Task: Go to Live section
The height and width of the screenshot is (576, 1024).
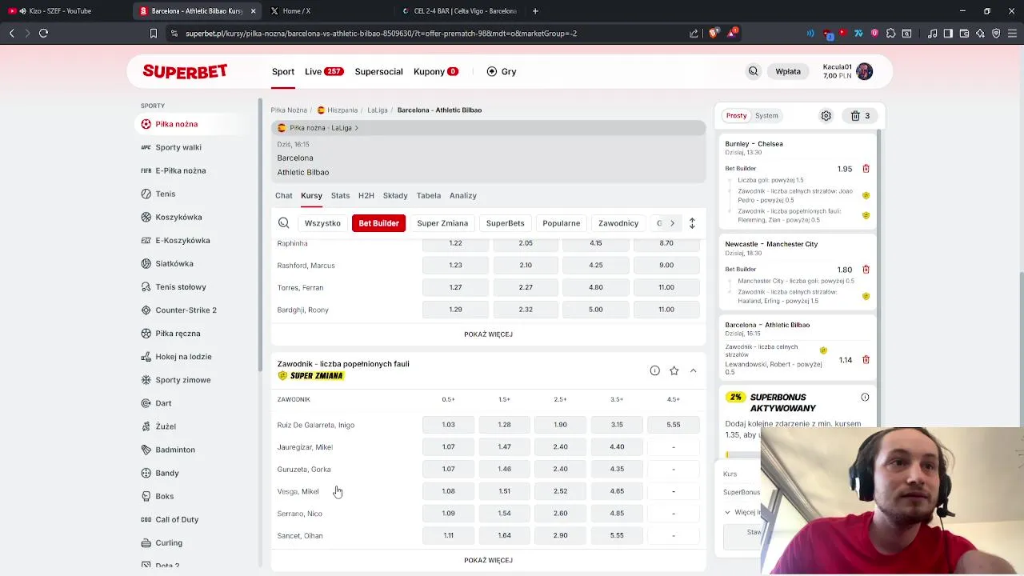Action: tap(324, 71)
